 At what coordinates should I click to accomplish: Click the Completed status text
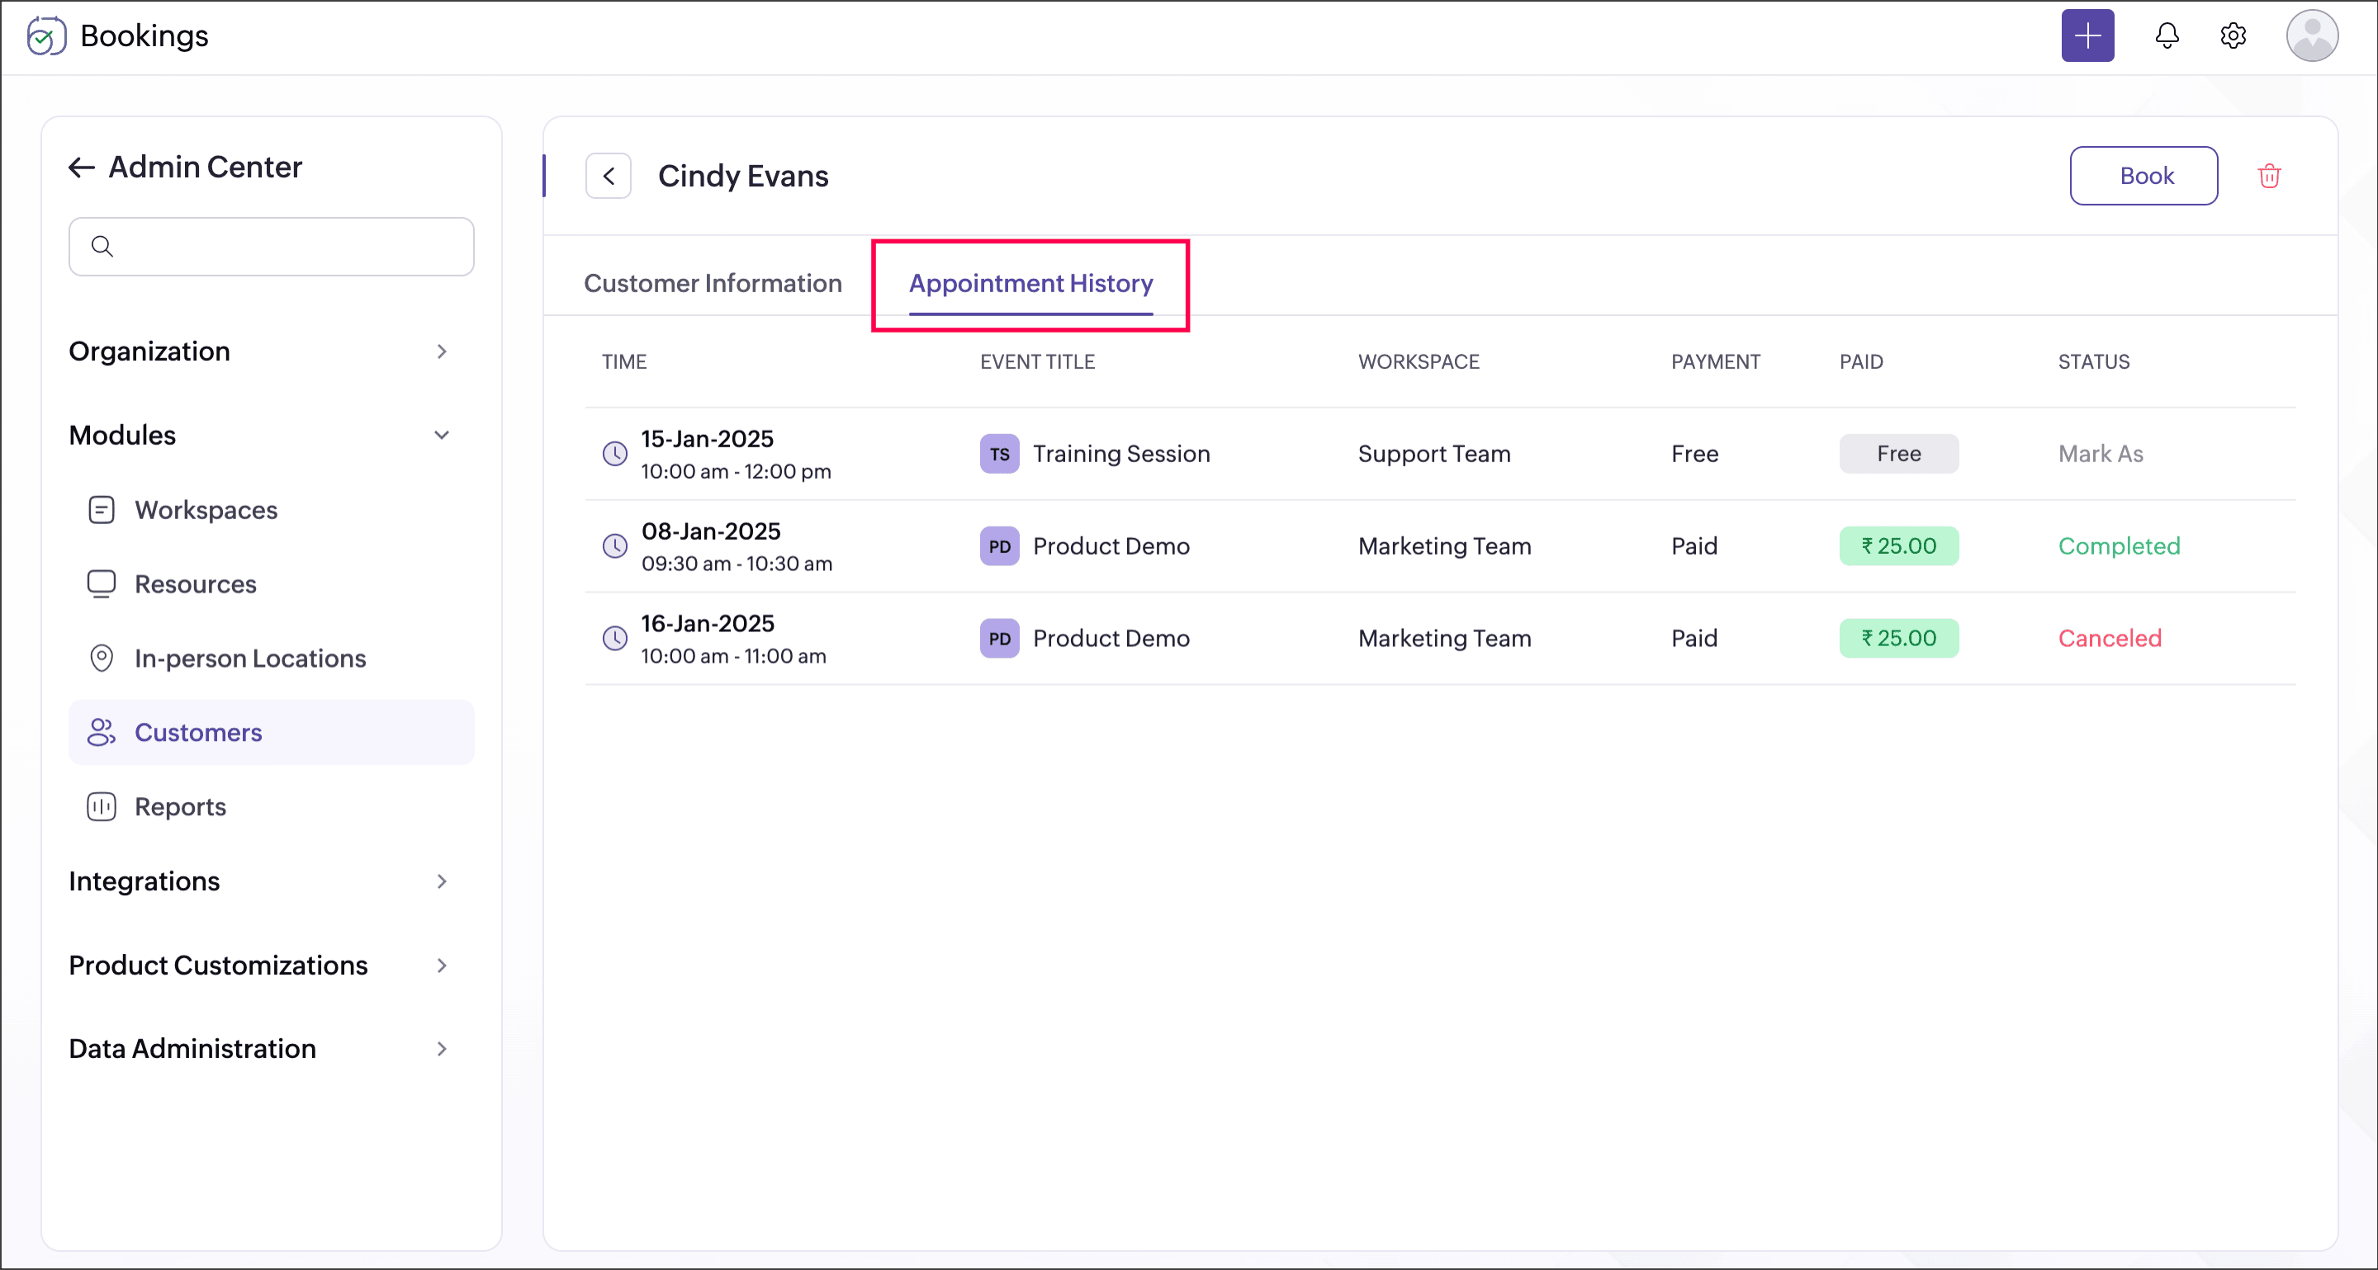pyautogui.click(x=2119, y=546)
